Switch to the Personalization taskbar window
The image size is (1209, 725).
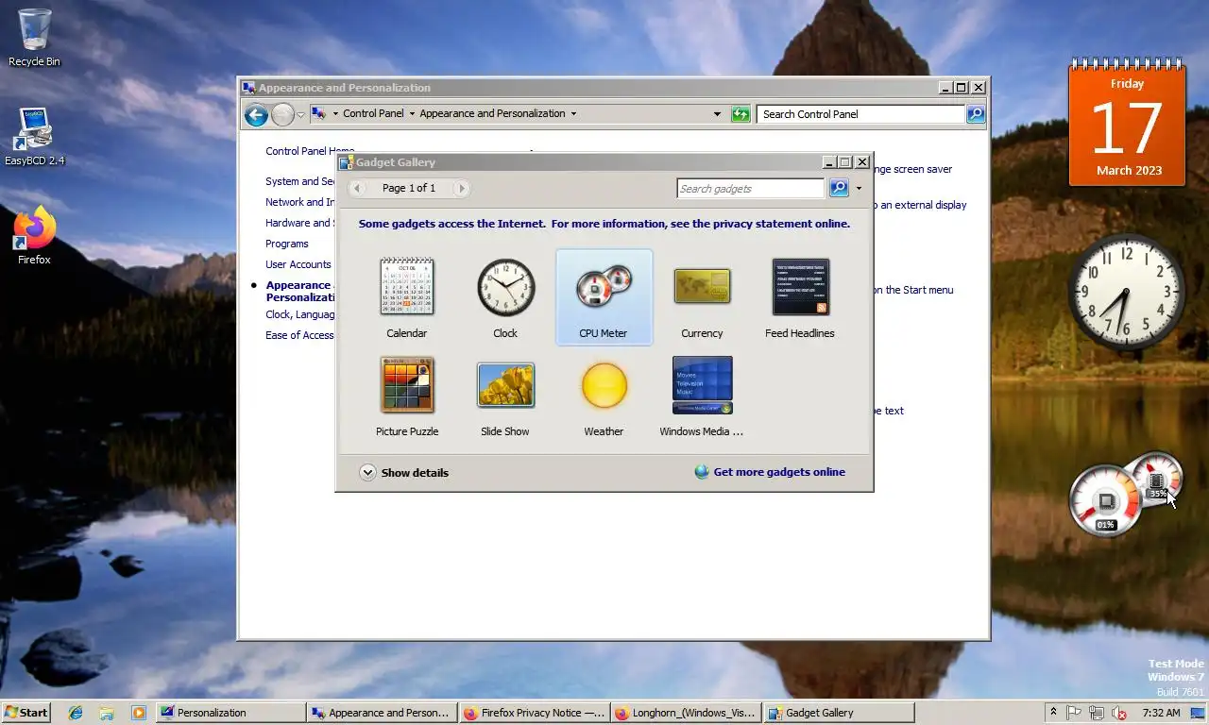tap(230, 713)
